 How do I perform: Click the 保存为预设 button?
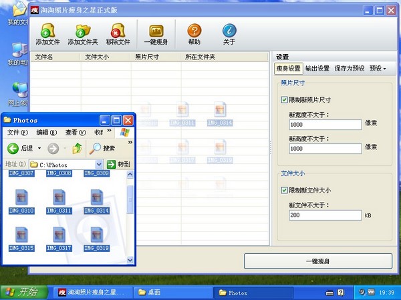(350, 68)
